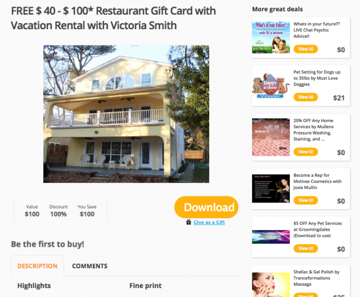Click the gift box icon
360x297 pixels.
click(x=188, y=222)
